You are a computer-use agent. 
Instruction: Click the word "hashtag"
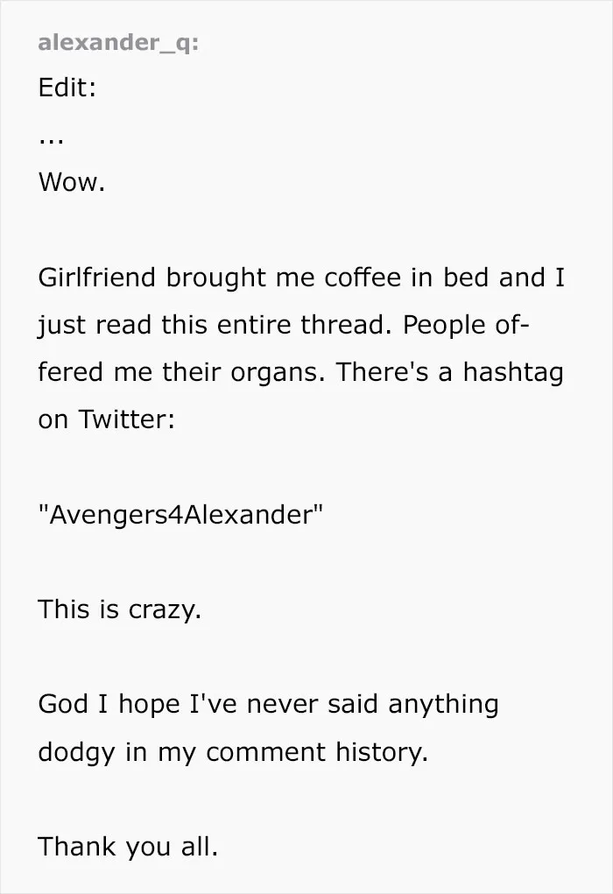[512, 373]
